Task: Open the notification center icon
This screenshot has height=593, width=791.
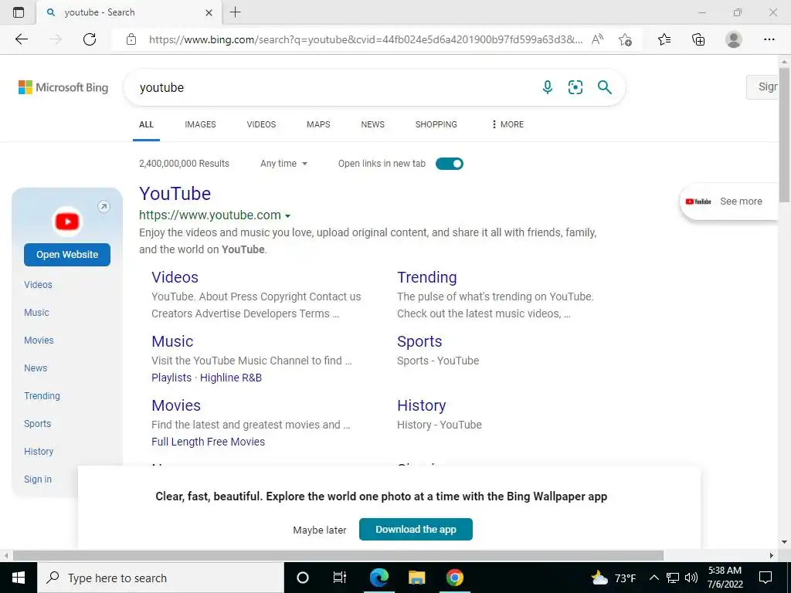Action: tap(766, 578)
